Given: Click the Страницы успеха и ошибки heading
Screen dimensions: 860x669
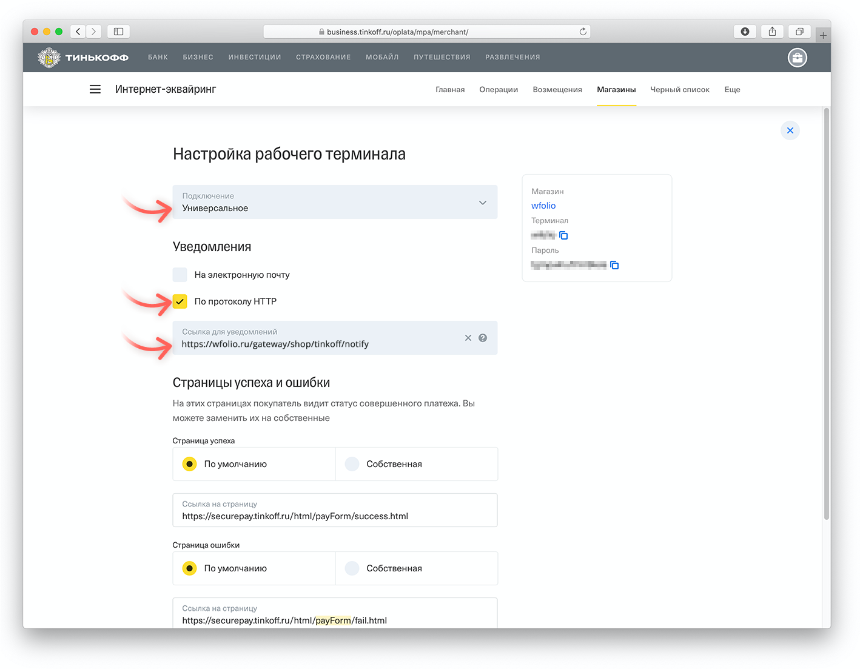Looking at the screenshot, I should [251, 383].
